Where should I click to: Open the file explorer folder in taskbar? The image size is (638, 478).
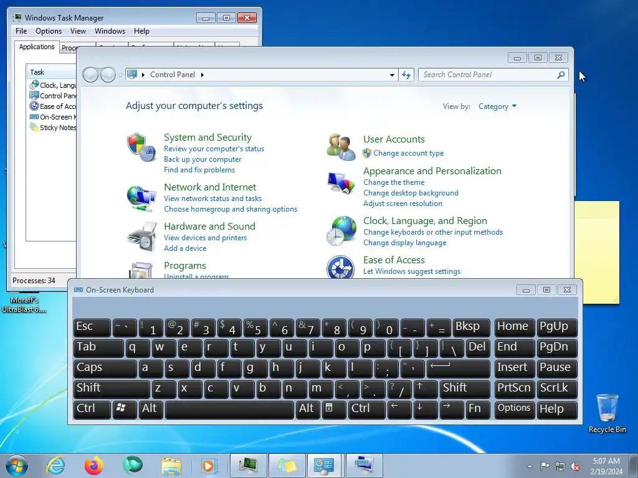[171, 466]
